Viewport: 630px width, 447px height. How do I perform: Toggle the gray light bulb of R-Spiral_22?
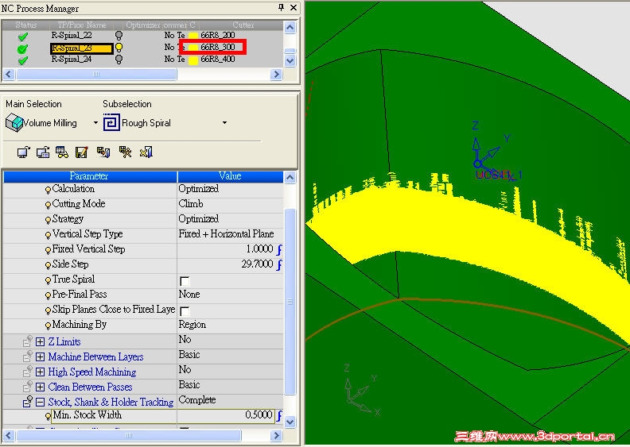(119, 36)
